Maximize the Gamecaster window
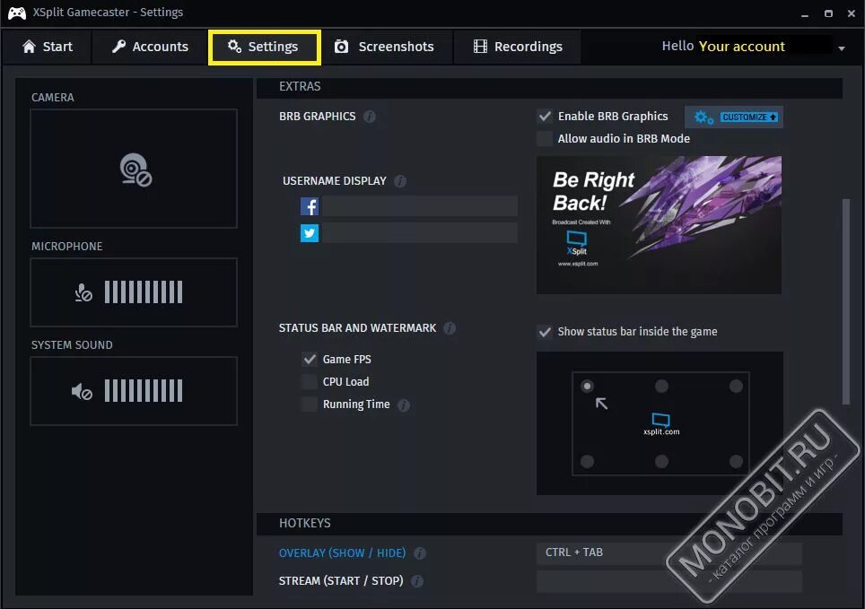 pos(828,13)
